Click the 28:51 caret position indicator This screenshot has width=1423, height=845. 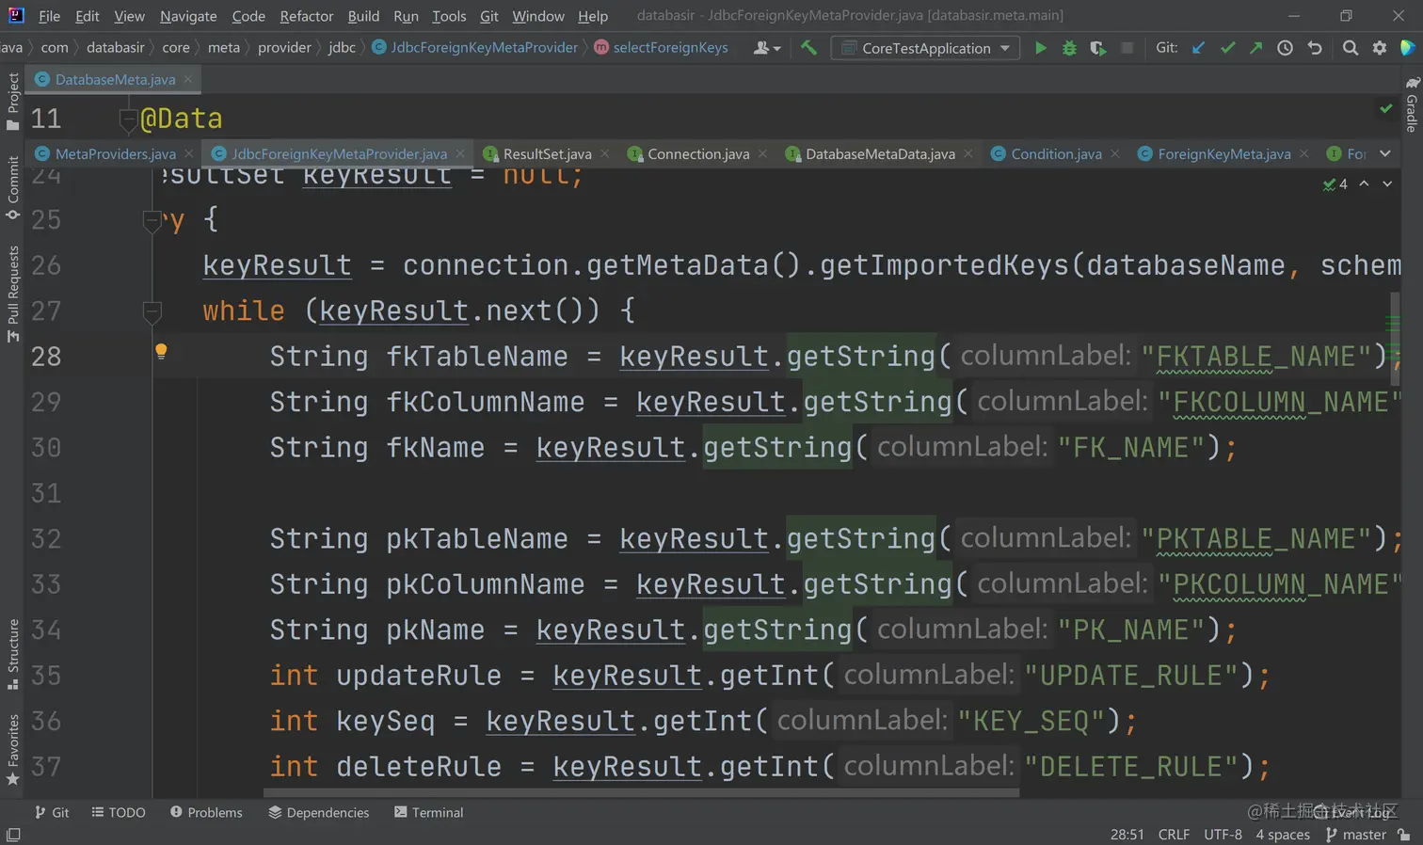[x=1127, y=835]
